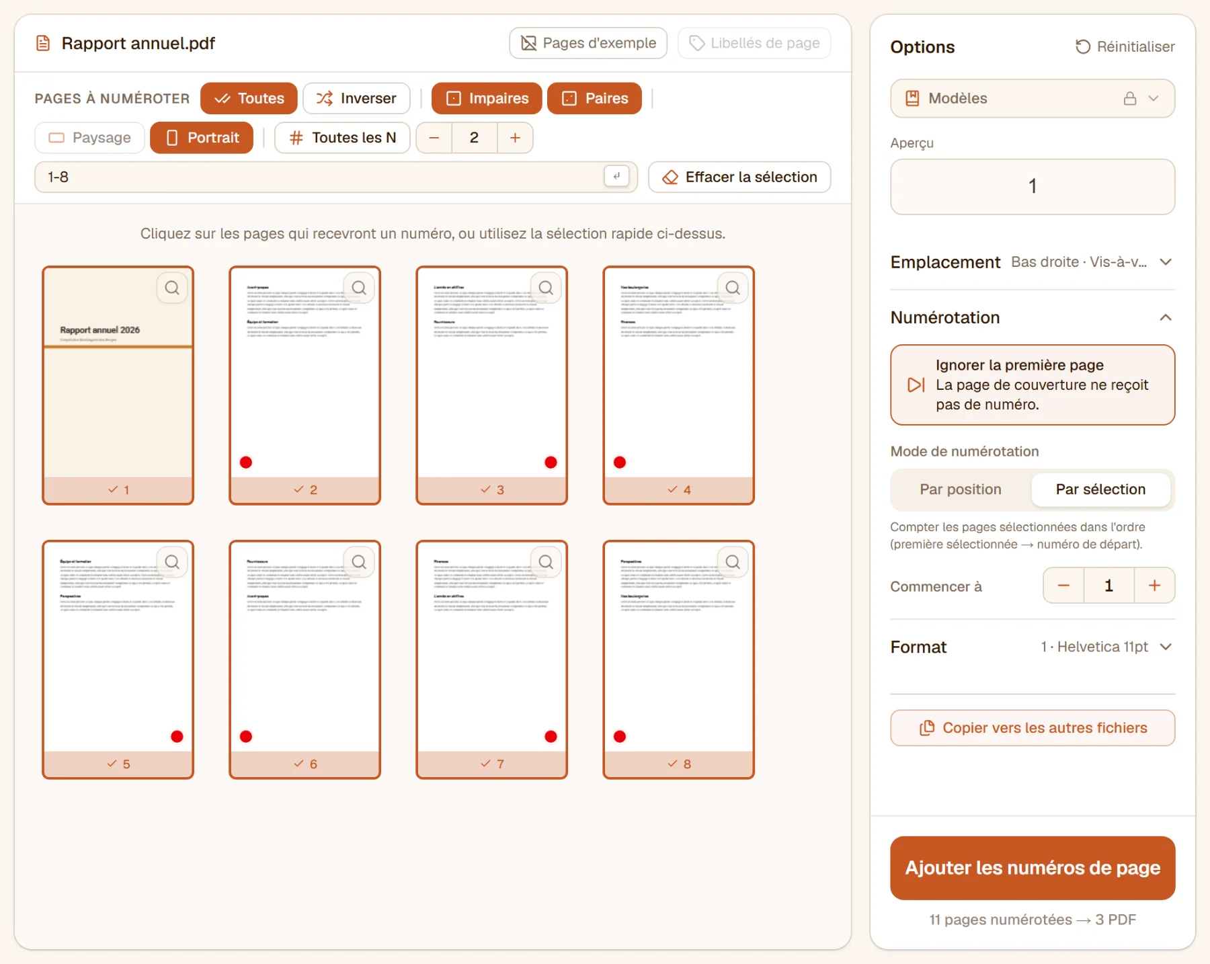The image size is (1210, 964).
Task: Open magnifier preview on page 4 thumbnail
Action: pos(733,288)
